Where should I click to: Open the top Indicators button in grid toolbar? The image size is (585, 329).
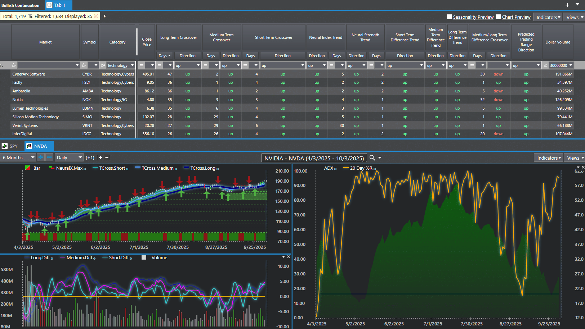pos(548,17)
